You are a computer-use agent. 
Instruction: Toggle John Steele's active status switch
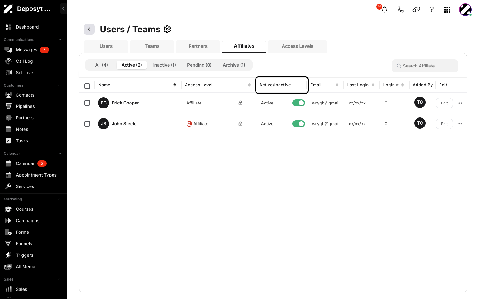pyautogui.click(x=299, y=124)
